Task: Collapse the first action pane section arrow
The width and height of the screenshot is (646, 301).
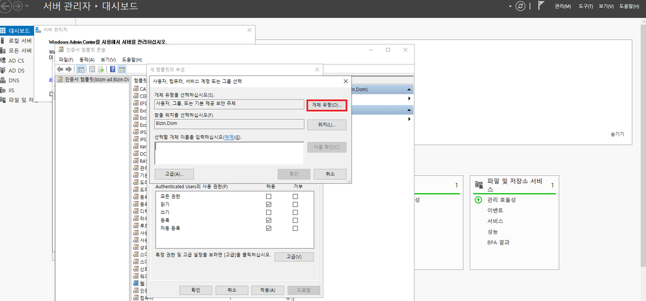Action: (x=409, y=89)
